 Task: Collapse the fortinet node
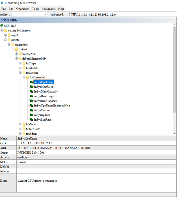13,49
